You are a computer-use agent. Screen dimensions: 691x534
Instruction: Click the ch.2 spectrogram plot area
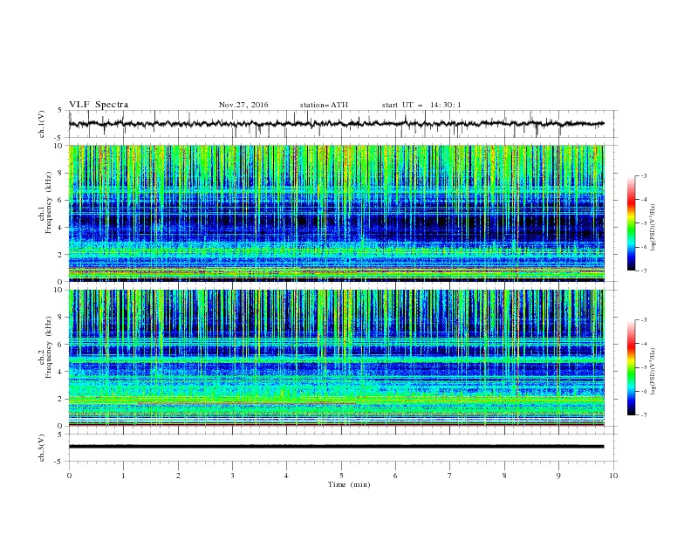[x=336, y=358]
